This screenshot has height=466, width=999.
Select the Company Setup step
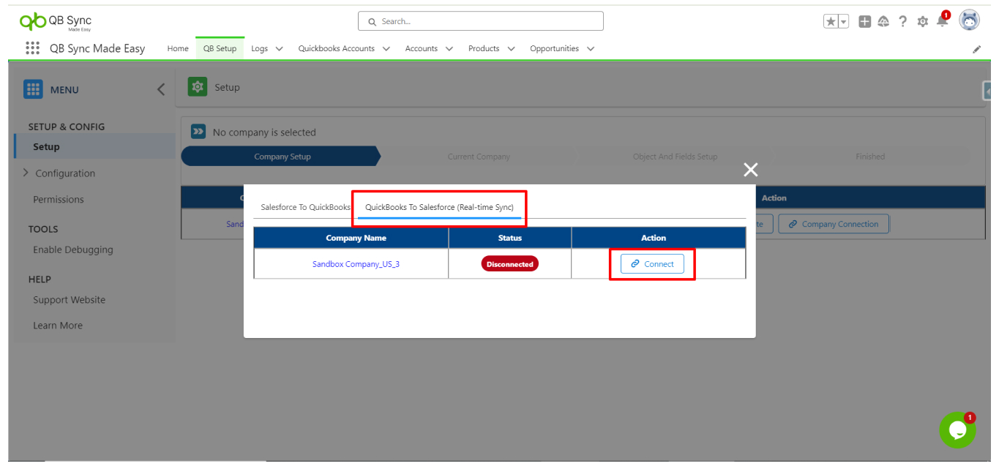pyautogui.click(x=282, y=157)
